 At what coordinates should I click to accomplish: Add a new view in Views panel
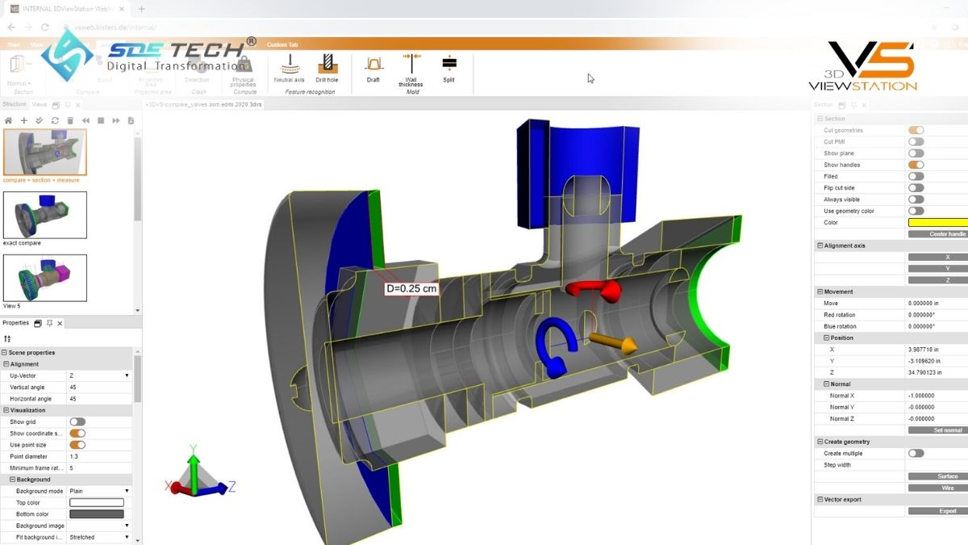pyautogui.click(x=23, y=120)
